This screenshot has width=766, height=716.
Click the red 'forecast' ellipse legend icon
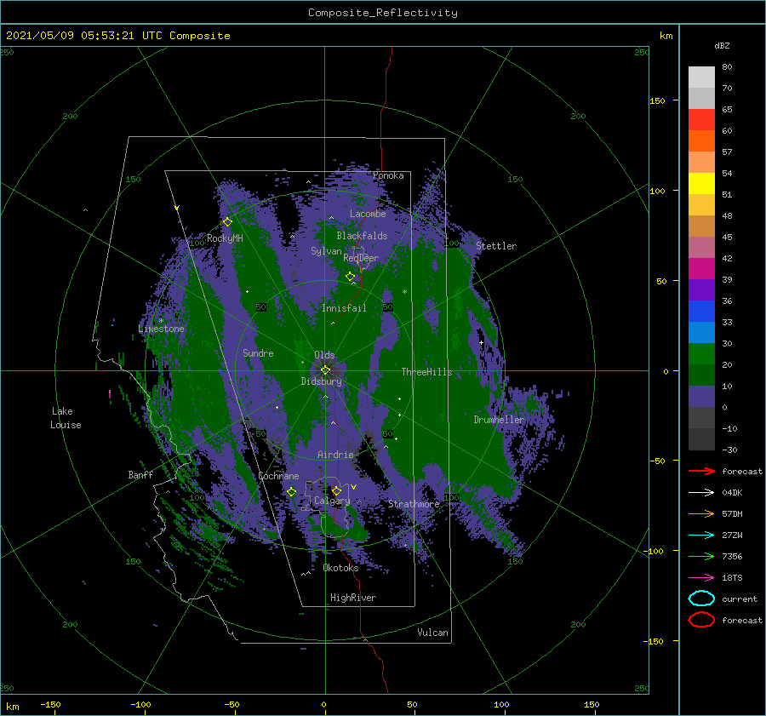point(701,620)
